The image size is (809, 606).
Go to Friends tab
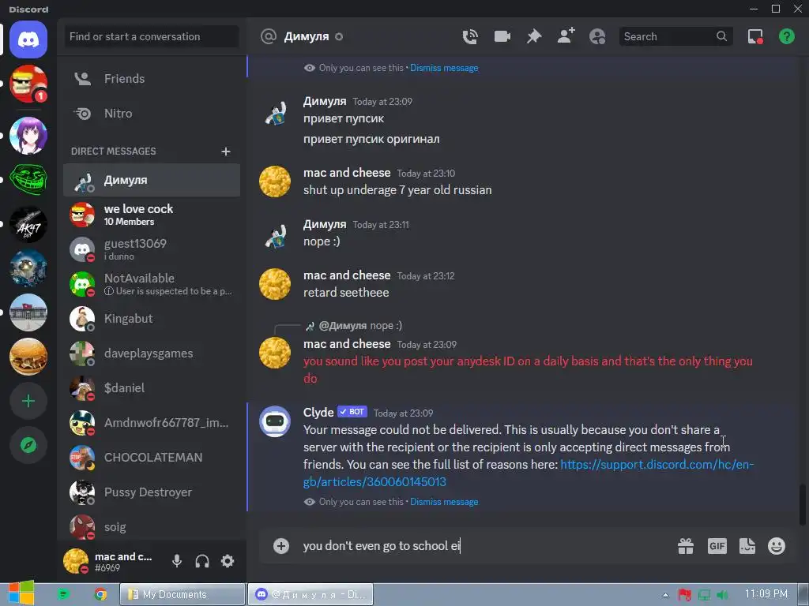tap(152, 79)
